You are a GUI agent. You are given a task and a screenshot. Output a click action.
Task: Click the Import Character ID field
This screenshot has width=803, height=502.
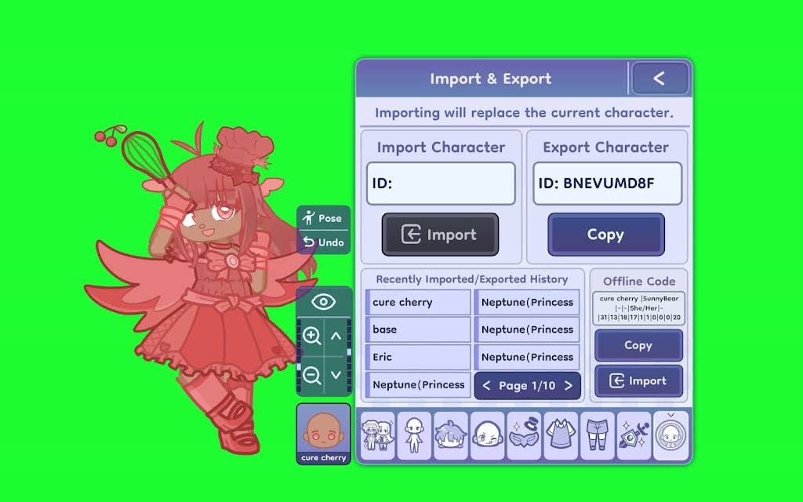click(441, 184)
